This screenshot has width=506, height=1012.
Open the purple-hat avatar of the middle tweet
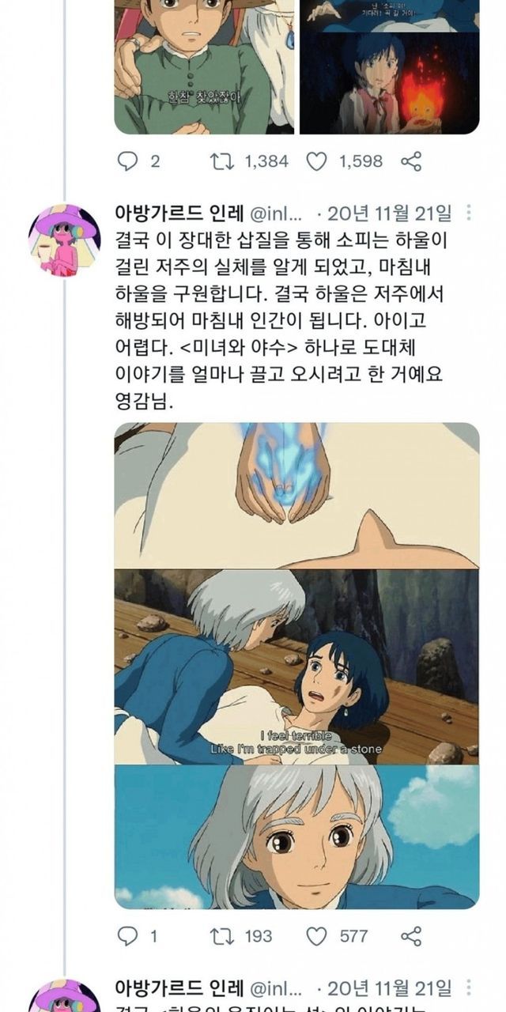point(64,240)
